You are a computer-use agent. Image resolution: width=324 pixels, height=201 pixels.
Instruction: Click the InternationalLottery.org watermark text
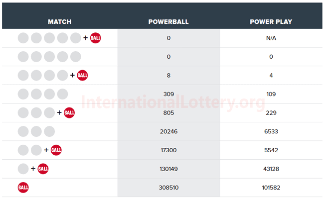(x=173, y=102)
